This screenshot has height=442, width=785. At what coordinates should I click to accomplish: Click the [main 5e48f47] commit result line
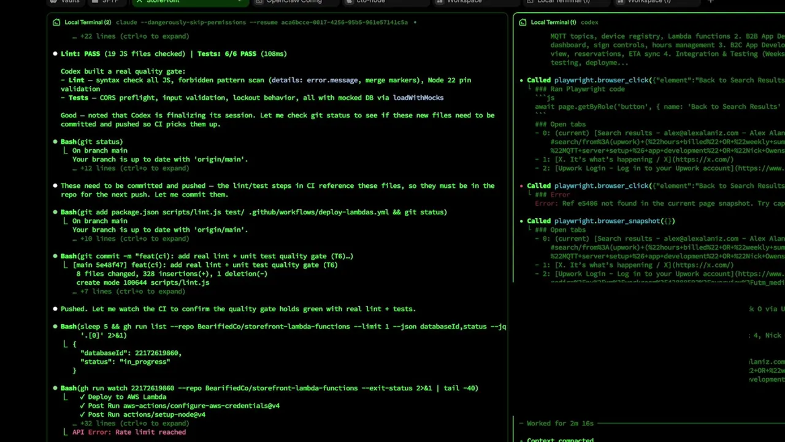point(205,265)
